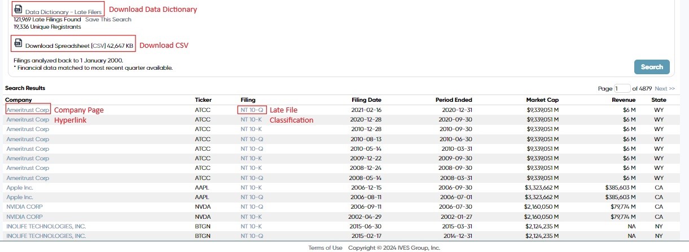Screen dimensions: 689x252
Task: Click '19,336 Unique Registrants' text
Action: [47, 26]
